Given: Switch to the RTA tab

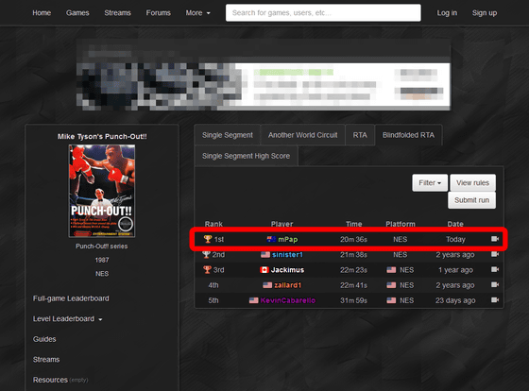Looking at the screenshot, I should pyautogui.click(x=360, y=135).
